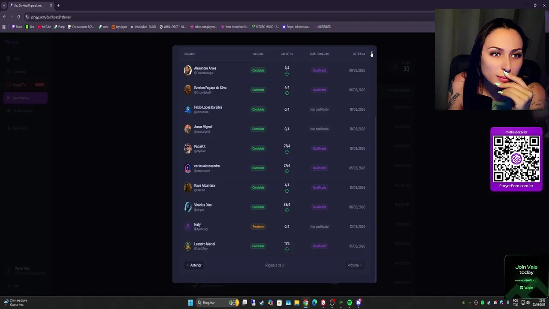Click PapaiKit avatar
549x309 pixels.
coord(187,148)
